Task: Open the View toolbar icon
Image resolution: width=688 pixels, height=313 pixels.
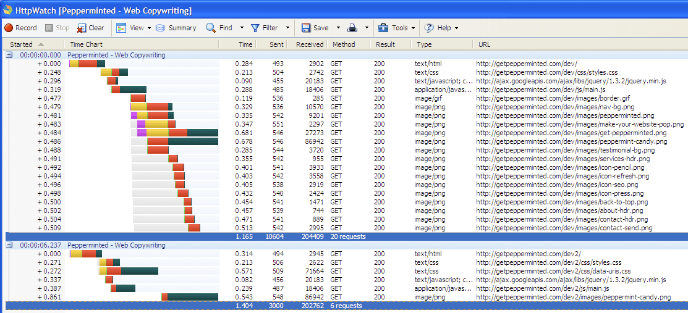Action: (121, 28)
